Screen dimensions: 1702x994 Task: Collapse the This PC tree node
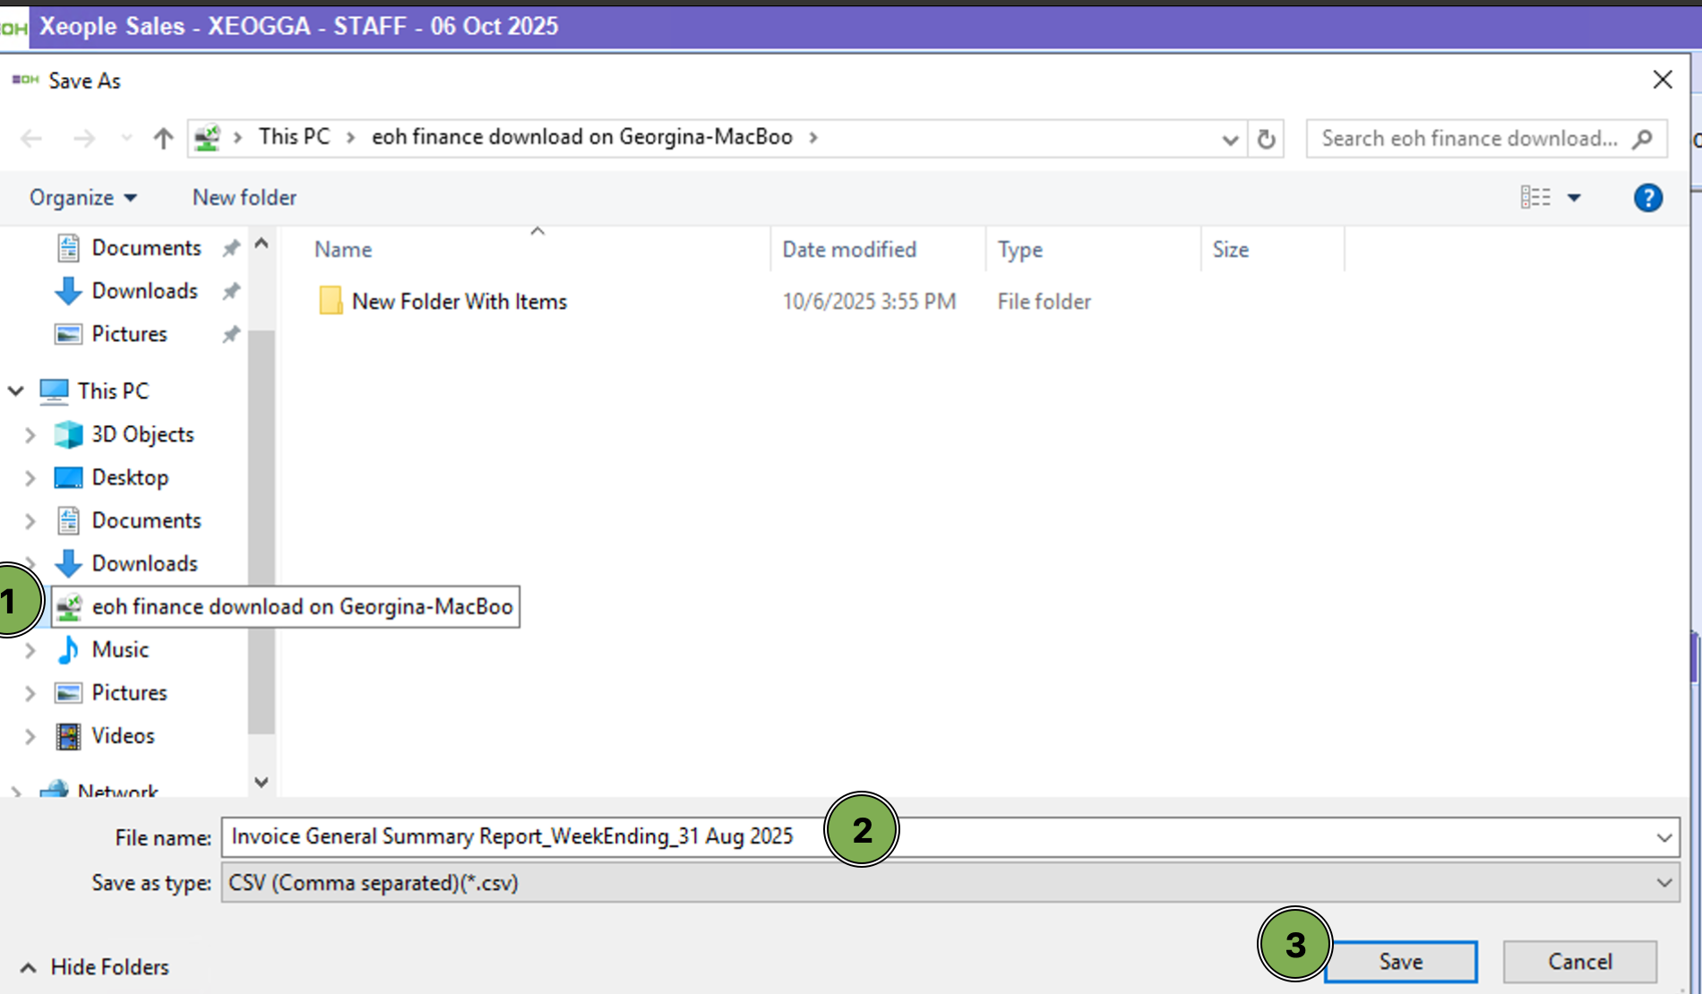point(15,391)
